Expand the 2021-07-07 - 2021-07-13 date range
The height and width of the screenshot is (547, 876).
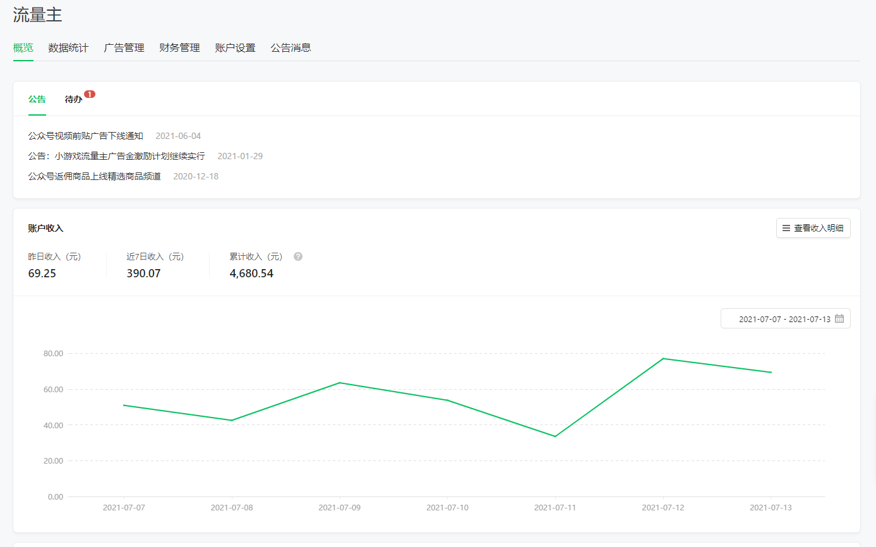(x=784, y=319)
